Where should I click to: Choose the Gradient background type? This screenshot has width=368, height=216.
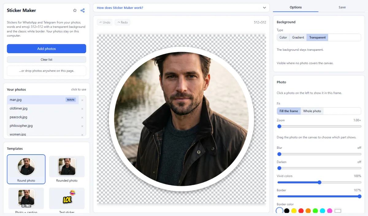coord(298,38)
